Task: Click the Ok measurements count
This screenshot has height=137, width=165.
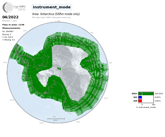Action: 8,31
